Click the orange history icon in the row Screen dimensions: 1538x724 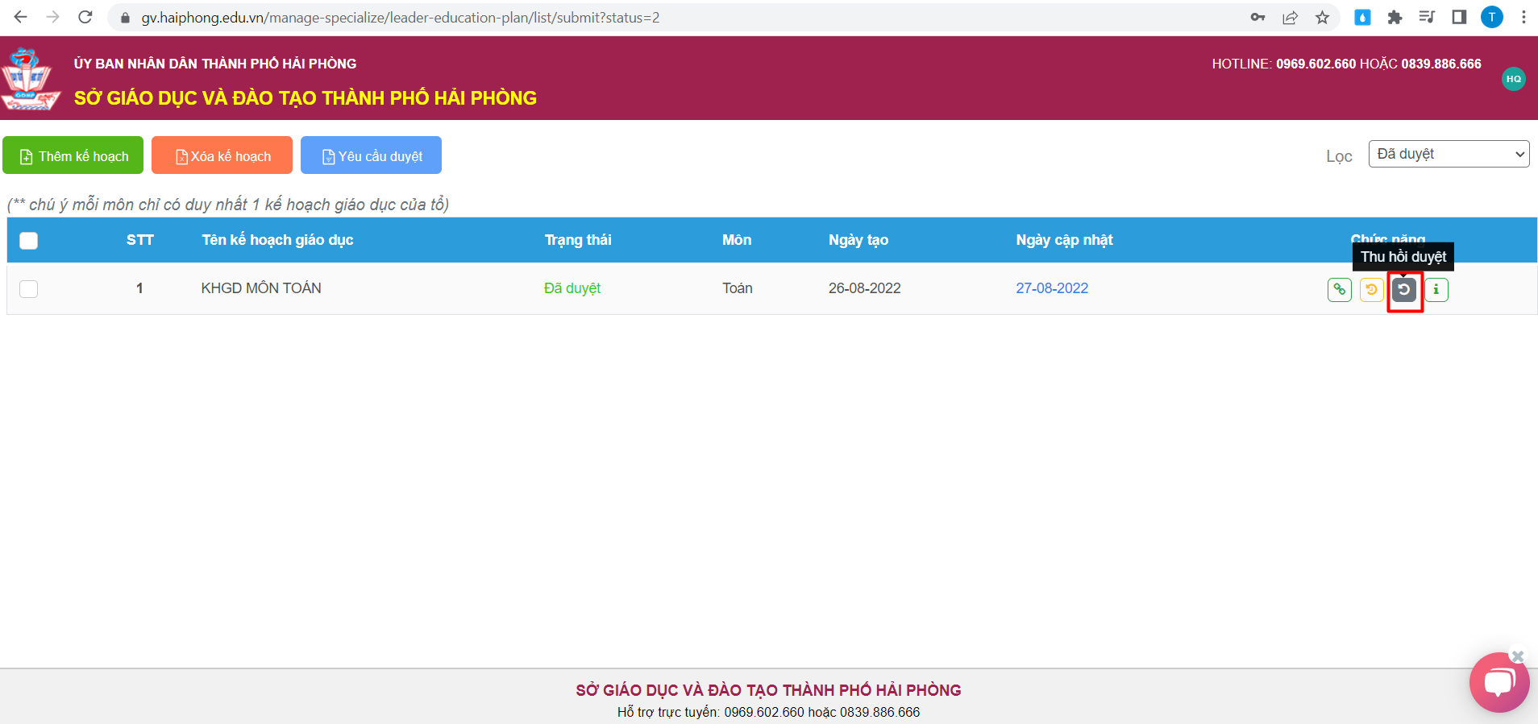click(1371, 289)
